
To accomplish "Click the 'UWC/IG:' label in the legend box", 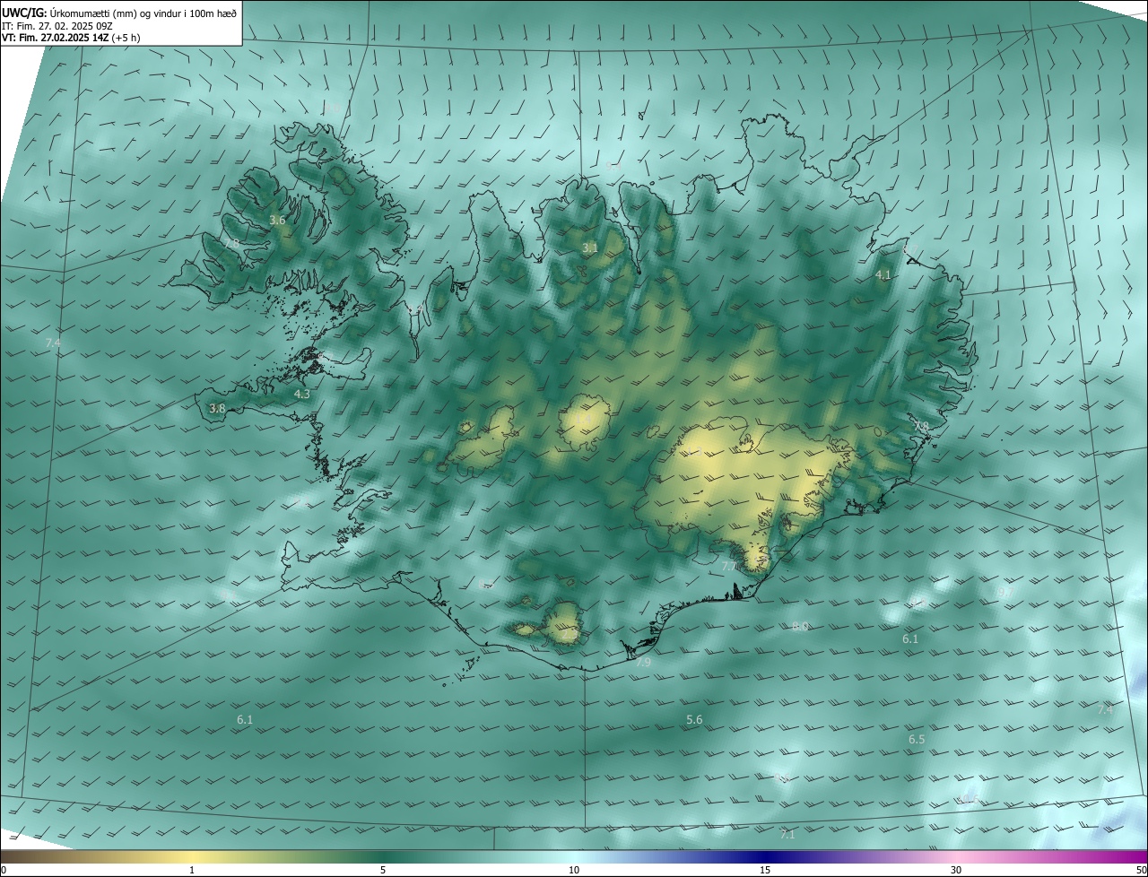I will [x=24, y=13].
